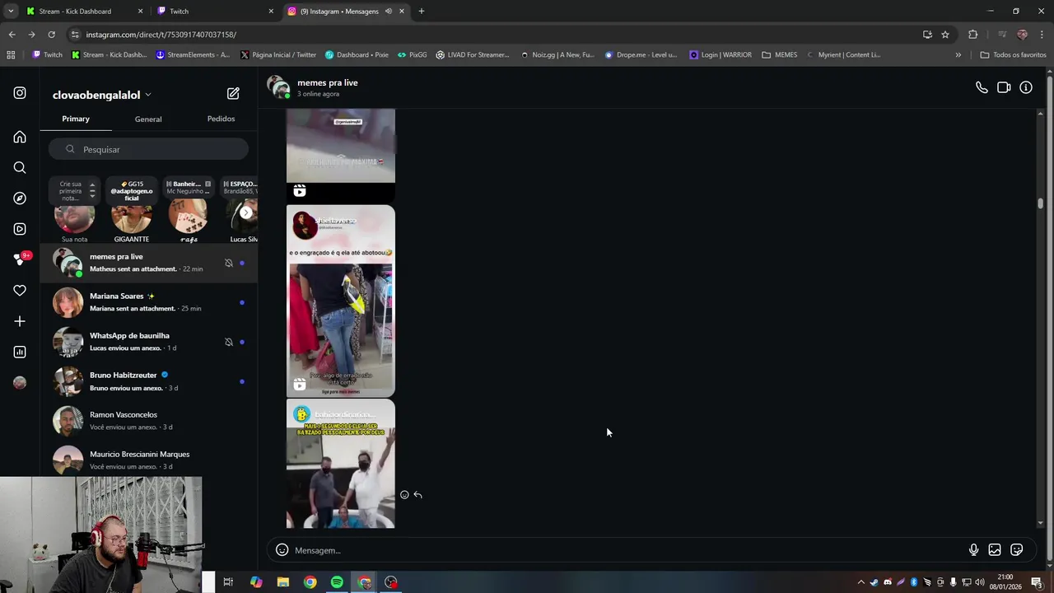
Task: Open Notifications heart icon
Action: click(20, 291)
